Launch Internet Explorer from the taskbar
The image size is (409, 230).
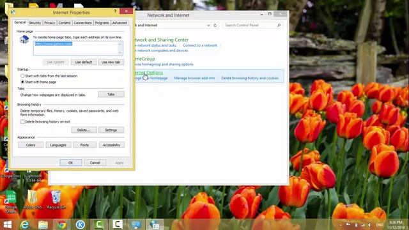tap(24, 224)
